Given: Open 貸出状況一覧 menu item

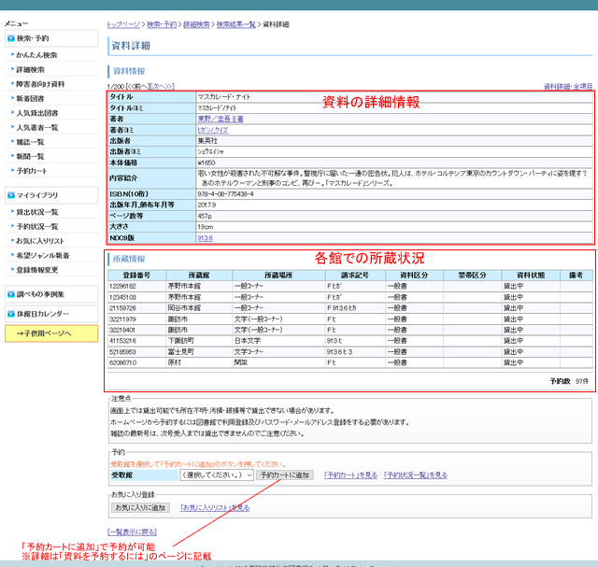Looking at the screenshot, I should coord(37,212).
